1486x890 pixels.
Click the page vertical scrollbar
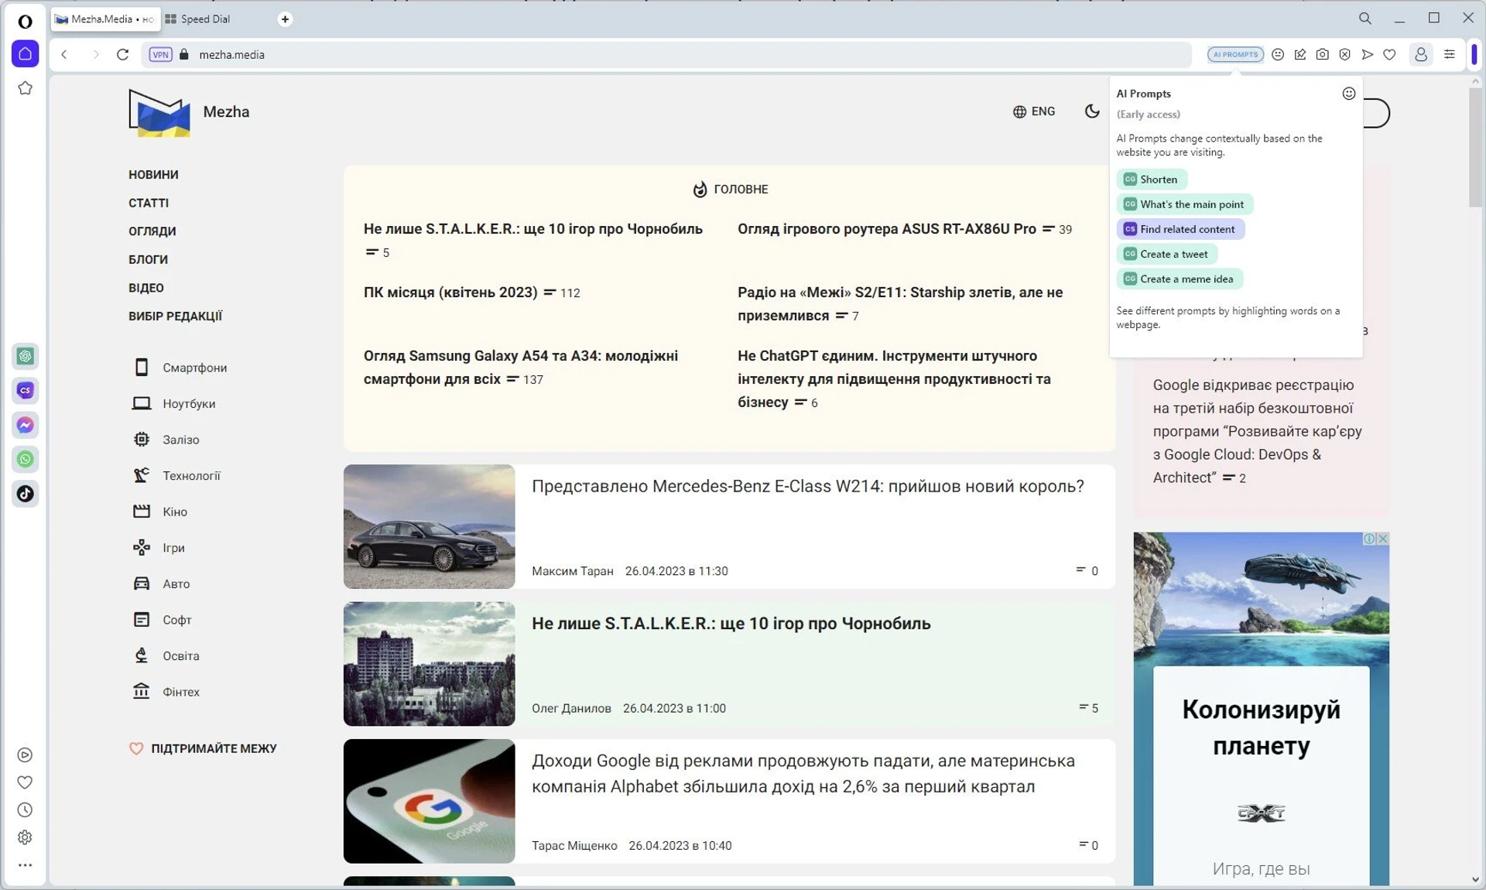(x=1475, y=147)
